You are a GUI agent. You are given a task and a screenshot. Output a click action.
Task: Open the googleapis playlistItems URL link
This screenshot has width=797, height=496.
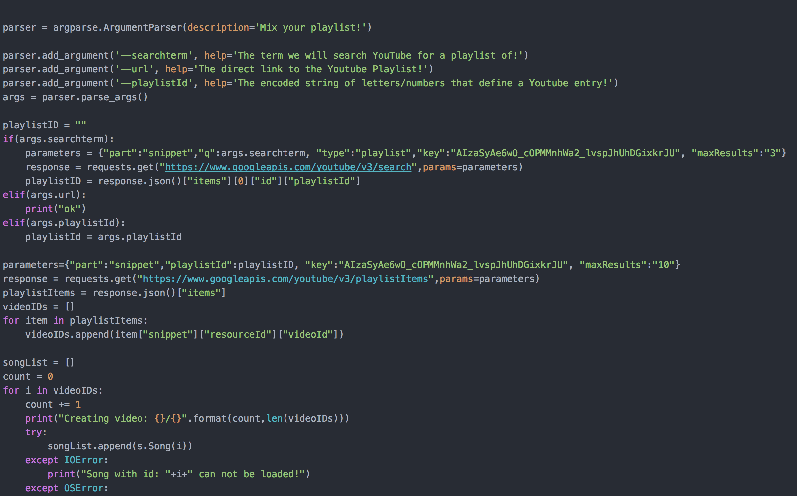point(285,279)
